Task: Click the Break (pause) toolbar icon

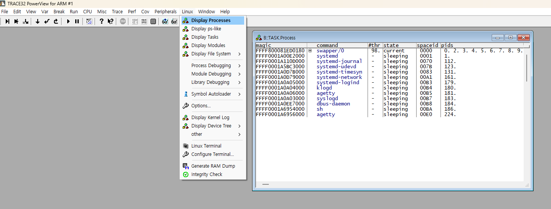Action: [x=77, y=22]
